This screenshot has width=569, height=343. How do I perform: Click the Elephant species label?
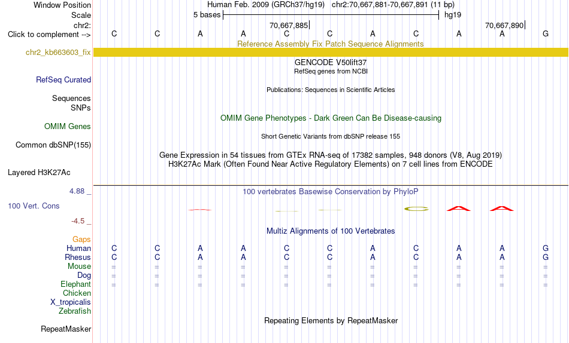[76, 284]
